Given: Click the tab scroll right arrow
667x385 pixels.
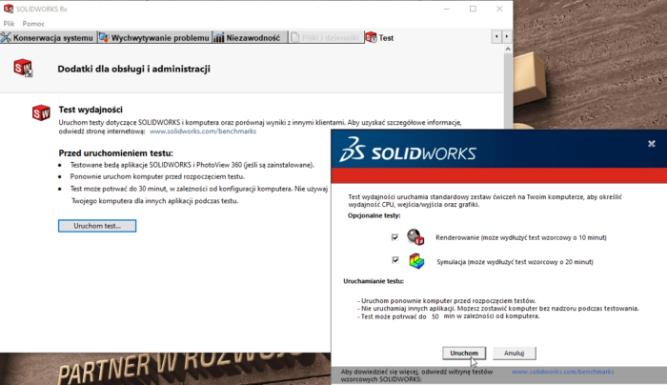Looking at the screenshot, I should click(x=507, y=37).
